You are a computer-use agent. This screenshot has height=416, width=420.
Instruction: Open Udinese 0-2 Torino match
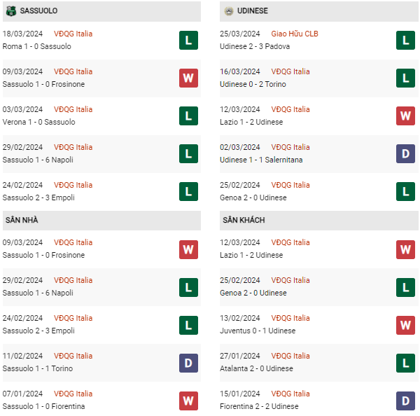point(253,84)
